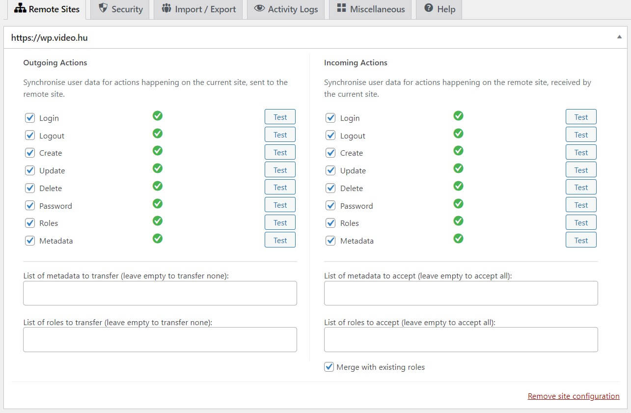This screenshot has width=631, height=413.
Task: View the Activity Logs tab
Action: [286, 9]
